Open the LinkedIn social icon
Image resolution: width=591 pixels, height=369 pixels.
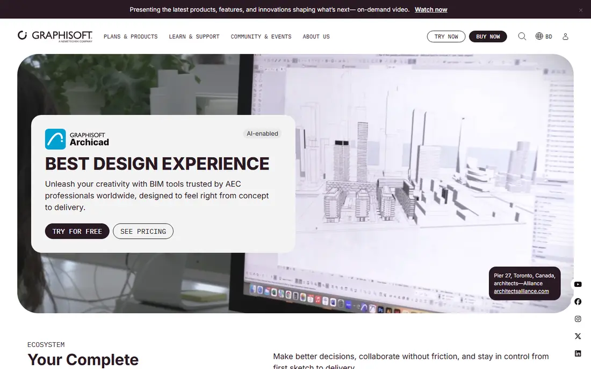pos(578,353)
